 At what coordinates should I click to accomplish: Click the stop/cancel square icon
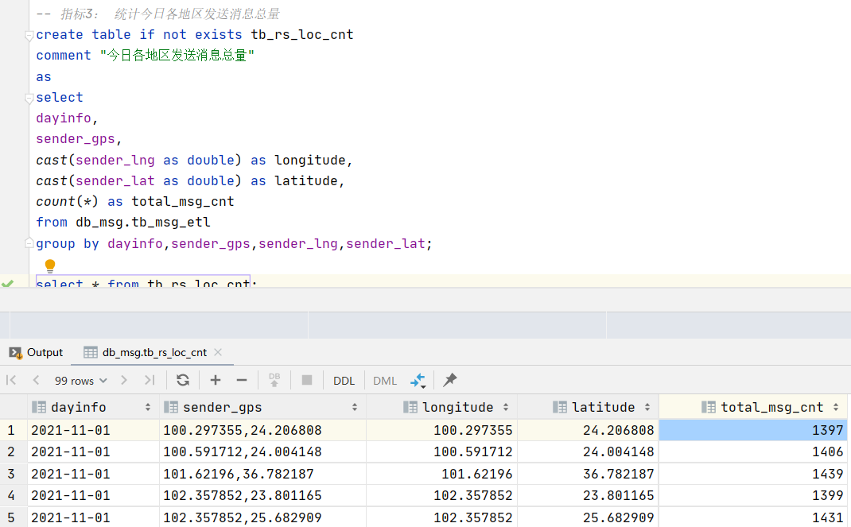click(x=307, y=380)
